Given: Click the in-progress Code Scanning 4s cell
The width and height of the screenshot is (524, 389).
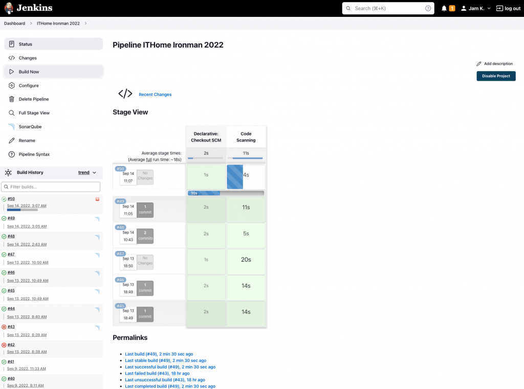Looking at the screenshot, I should [x=246, y=177].
